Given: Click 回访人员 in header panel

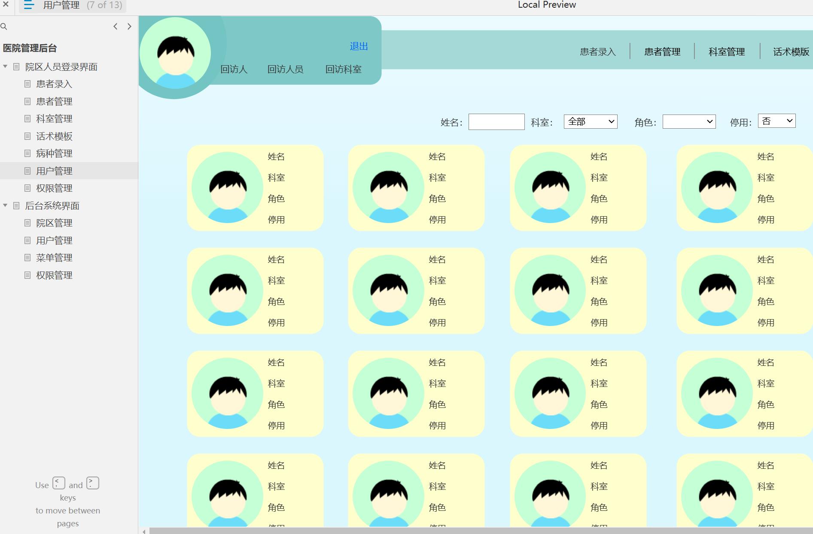Looking at the screenshot, I should pyautogui.click(x=285, y=69).
